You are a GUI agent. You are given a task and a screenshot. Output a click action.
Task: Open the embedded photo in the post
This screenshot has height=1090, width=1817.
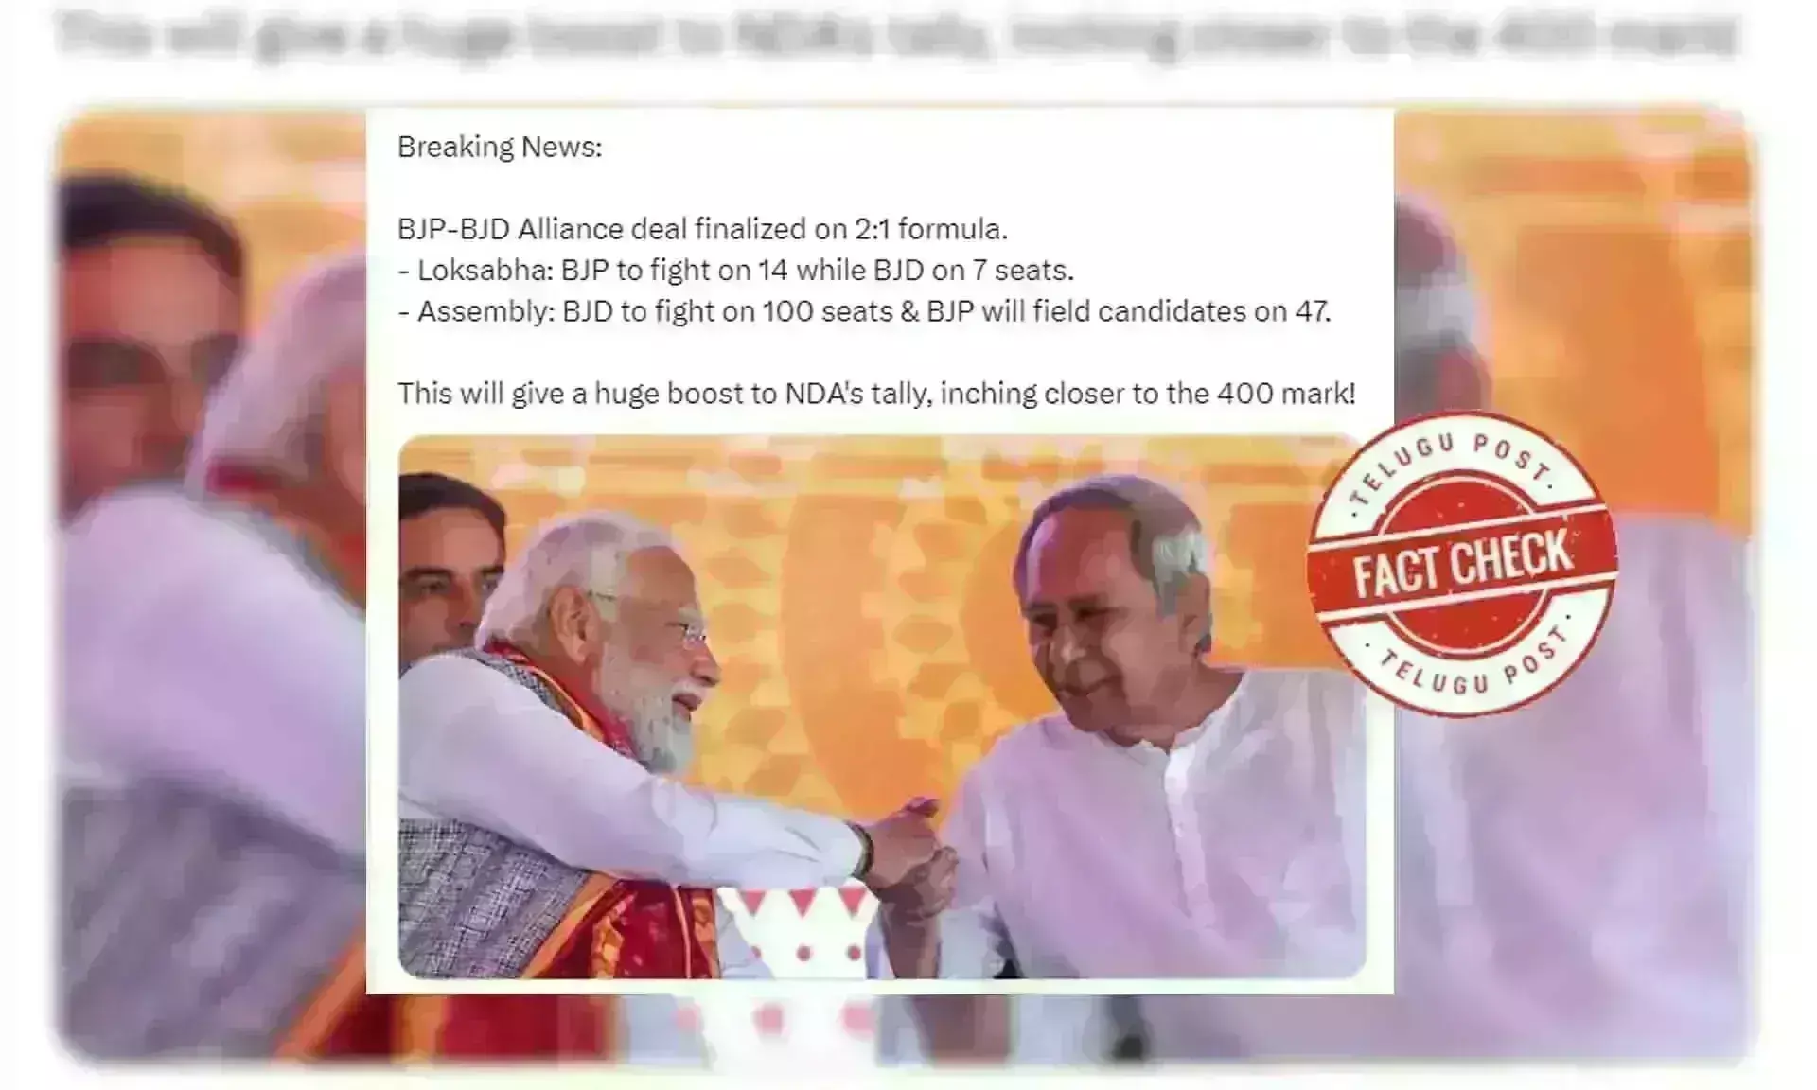pos(882,707)
